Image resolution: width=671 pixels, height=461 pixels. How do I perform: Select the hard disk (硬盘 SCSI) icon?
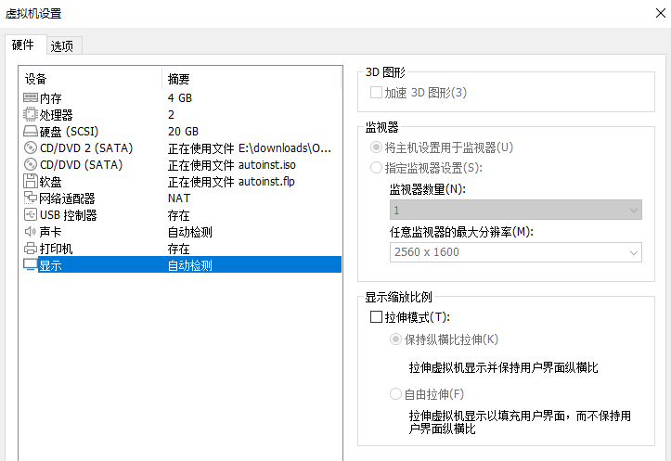[30, 132]
